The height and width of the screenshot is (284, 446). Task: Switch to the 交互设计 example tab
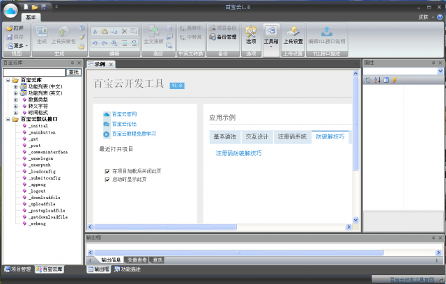click(x=257, y=137)
